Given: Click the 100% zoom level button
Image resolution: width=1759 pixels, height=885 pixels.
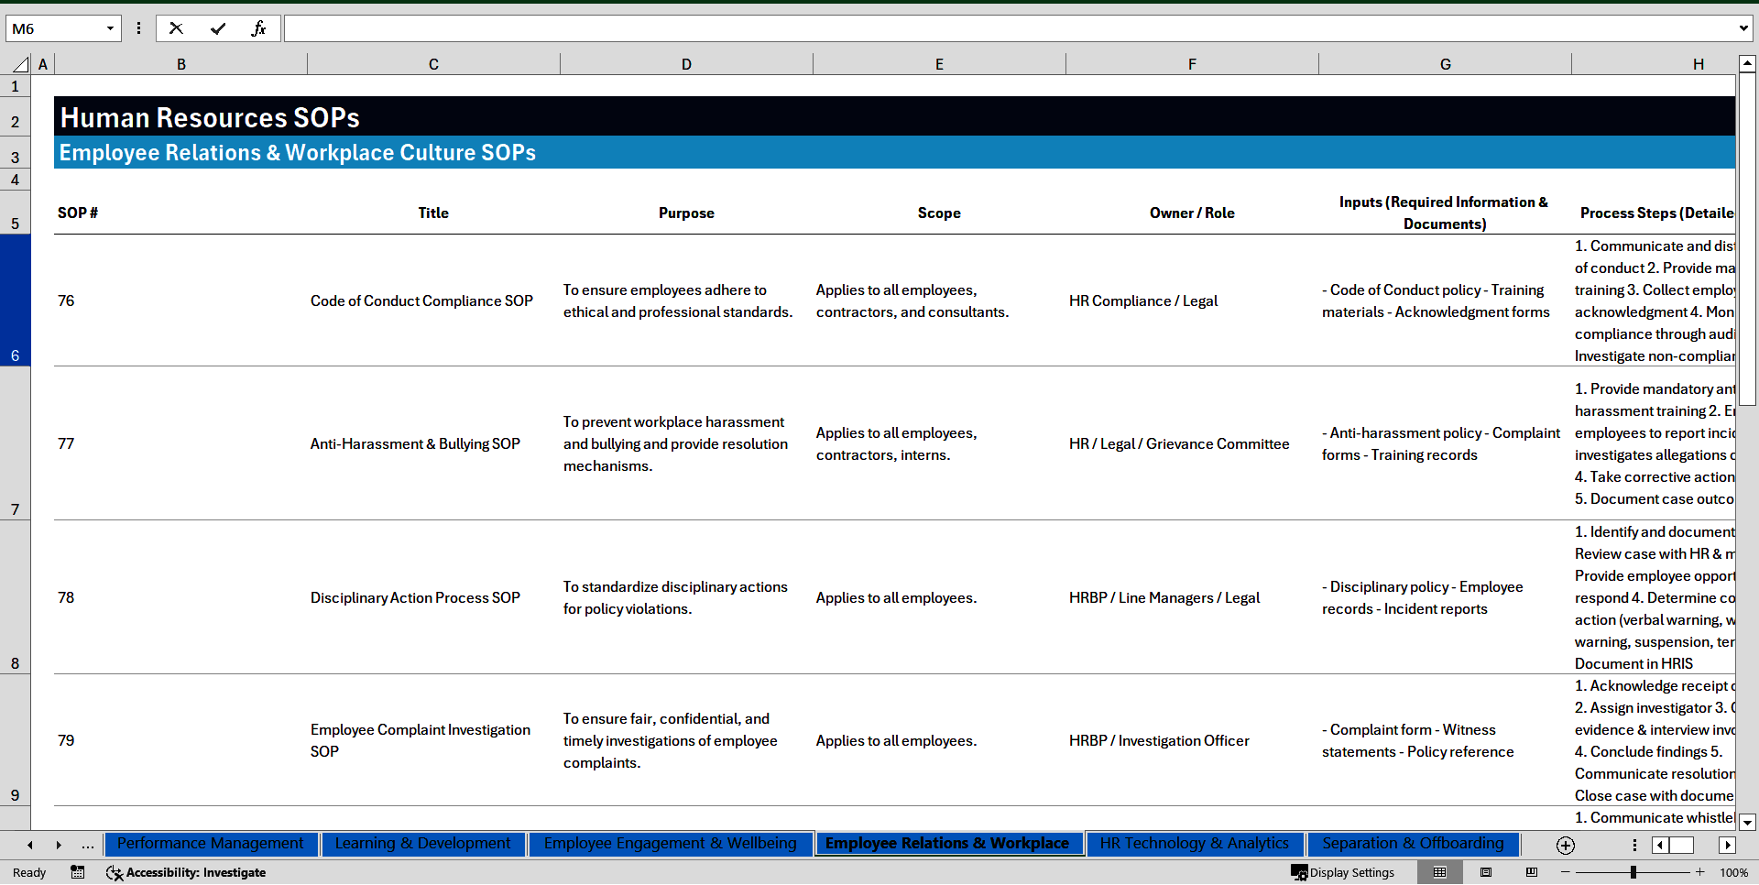Looking at the screenshot, I should [x=1733, y=872].
